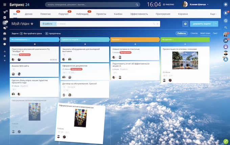This screenshot has width=230, height=145.
Task: Toggle the Работаю work status
Action: coord(171,5)
